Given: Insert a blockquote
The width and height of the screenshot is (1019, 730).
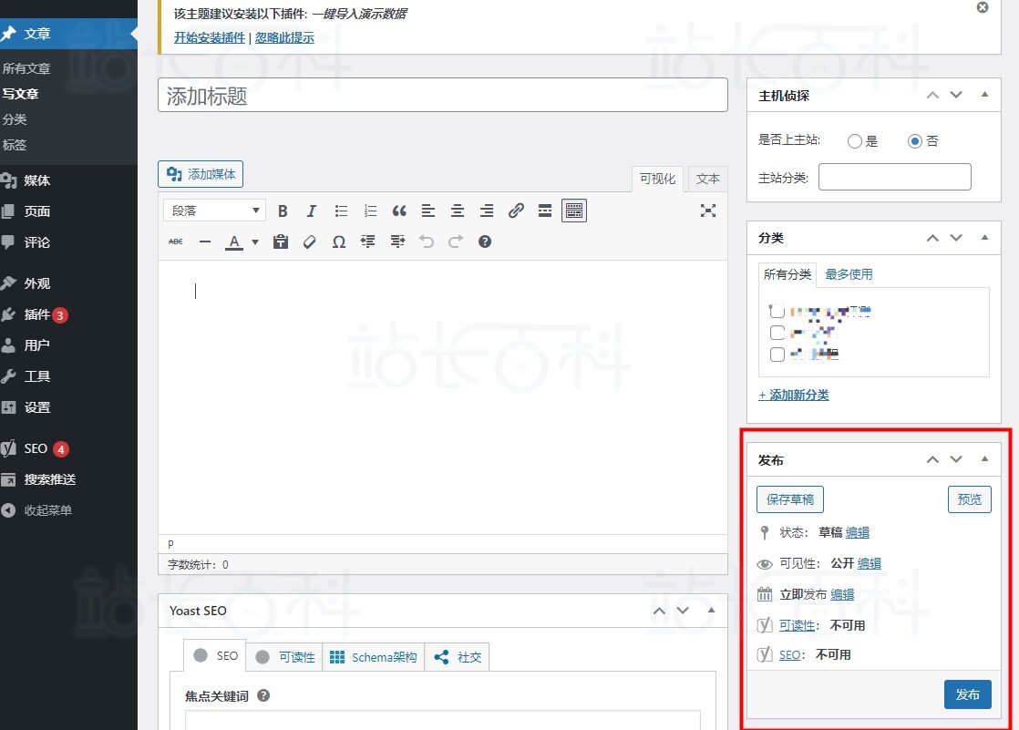Looking at the screenshot, I should tap(399, 211).
